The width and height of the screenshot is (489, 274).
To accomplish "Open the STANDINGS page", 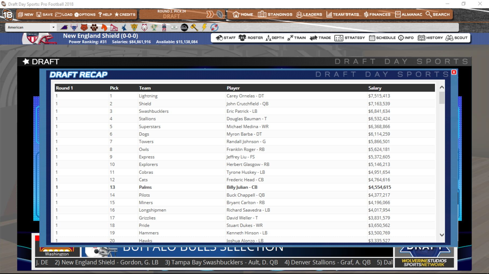I will tap(275, 14).
